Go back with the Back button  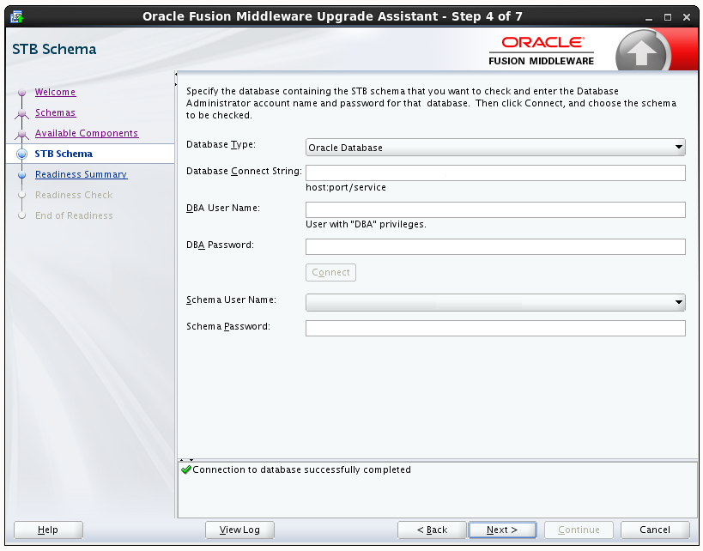click(432, 530)
